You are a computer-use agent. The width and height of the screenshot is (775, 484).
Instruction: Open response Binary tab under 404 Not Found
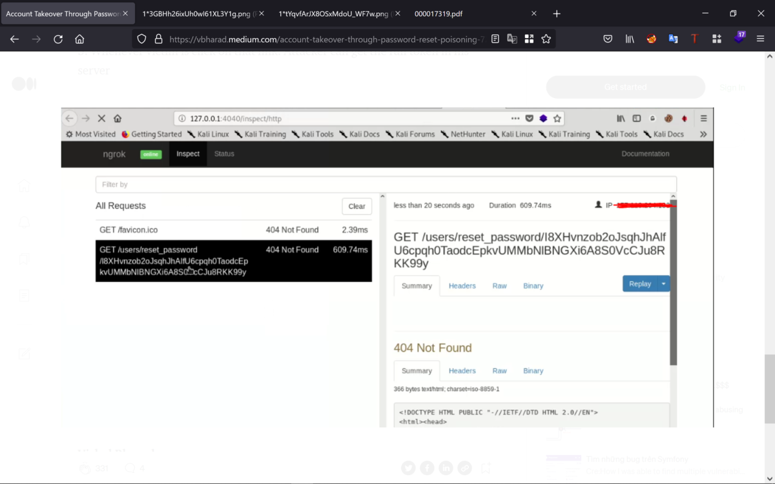pos(533,371)
